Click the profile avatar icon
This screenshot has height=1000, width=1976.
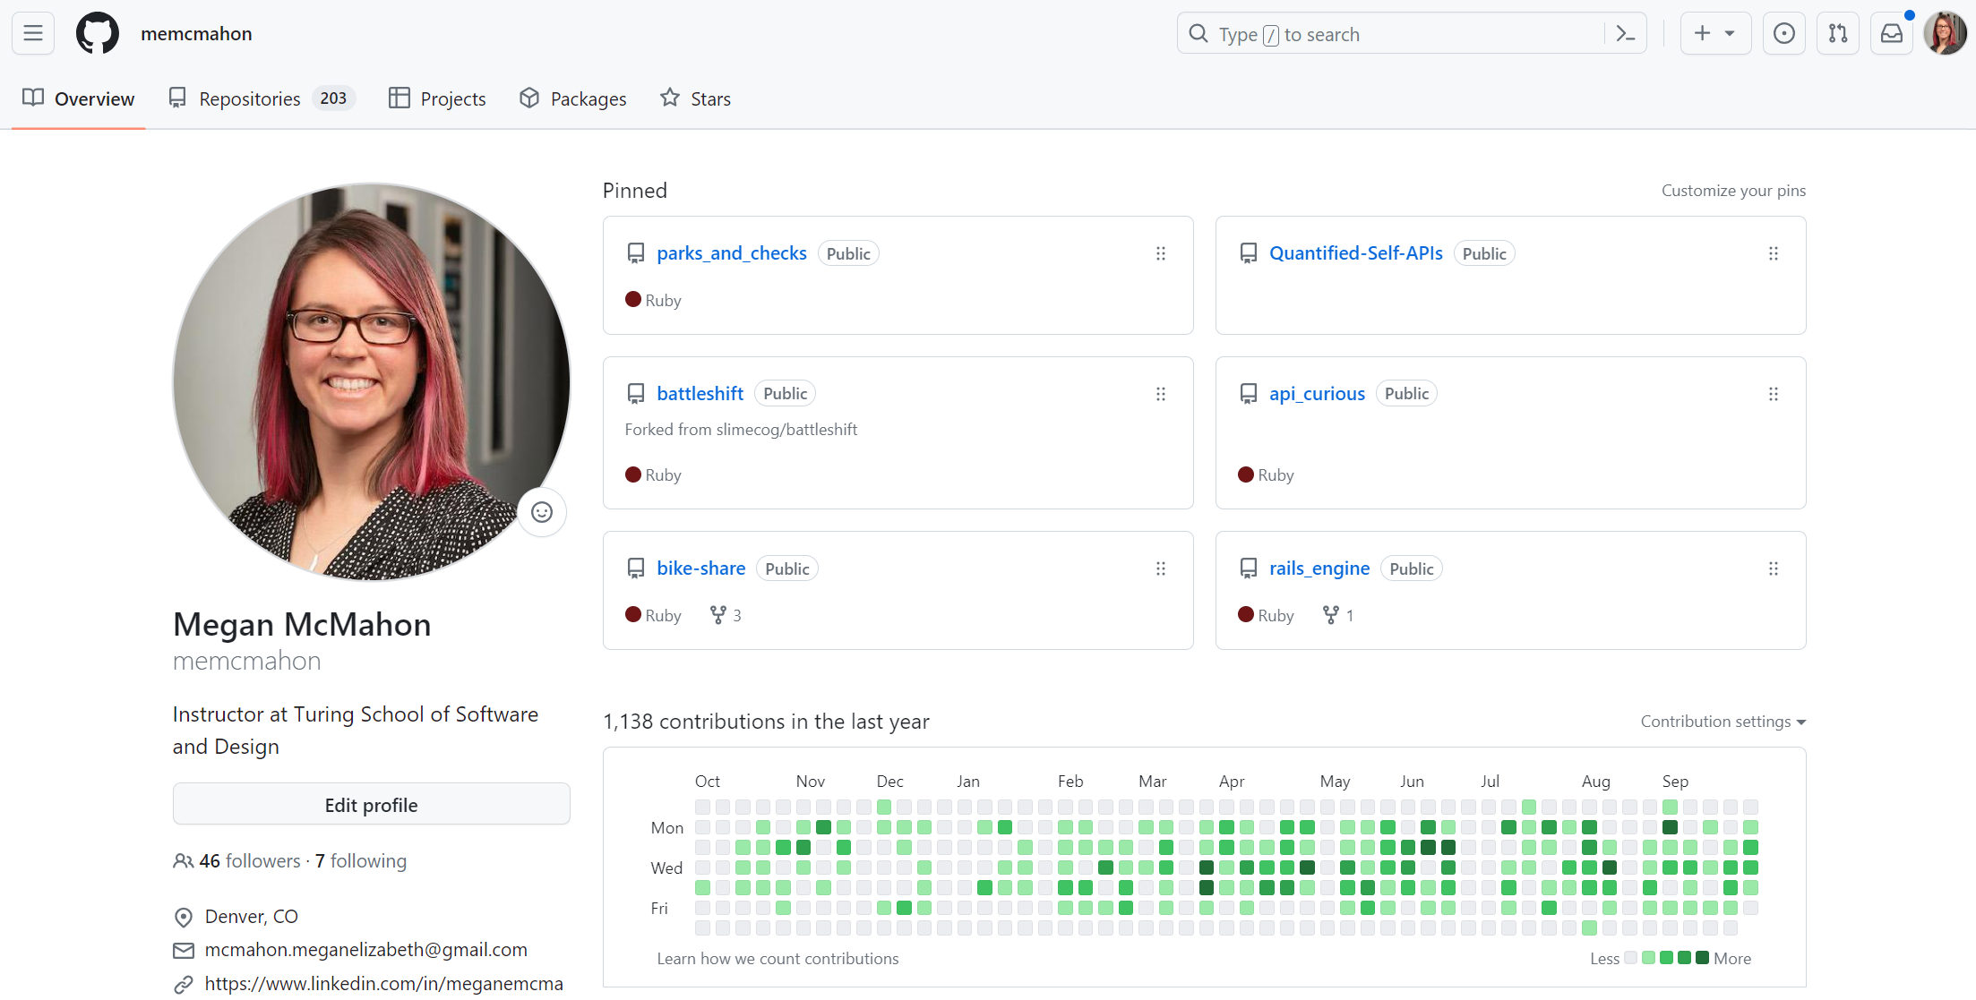point(1944,33)
